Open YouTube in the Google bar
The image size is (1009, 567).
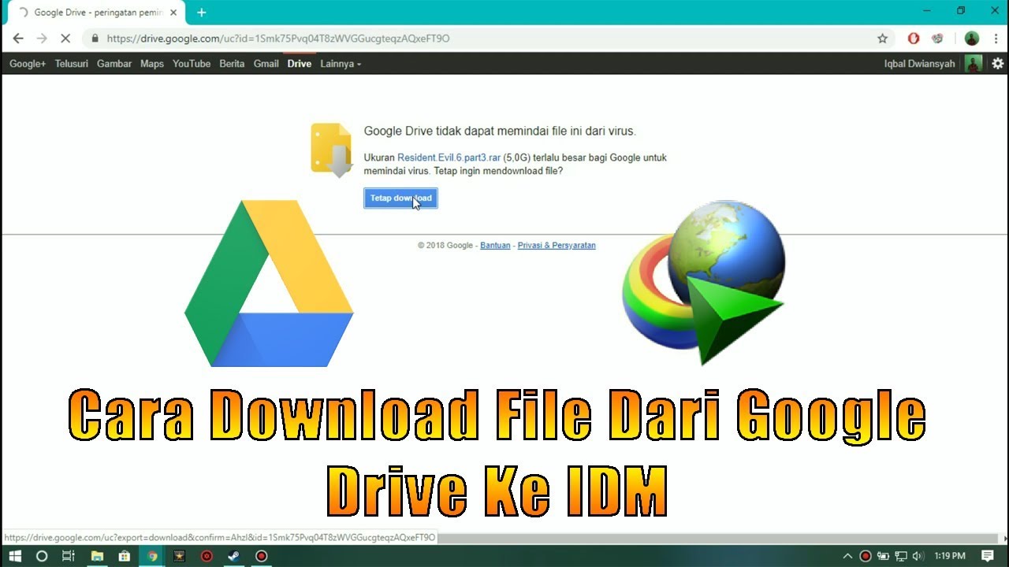tap(192, 64)
